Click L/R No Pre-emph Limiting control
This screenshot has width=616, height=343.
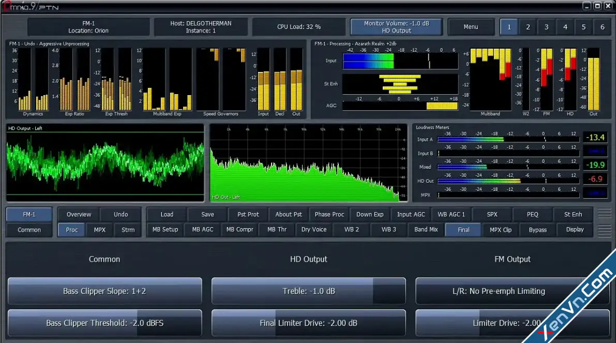point(512,291)
